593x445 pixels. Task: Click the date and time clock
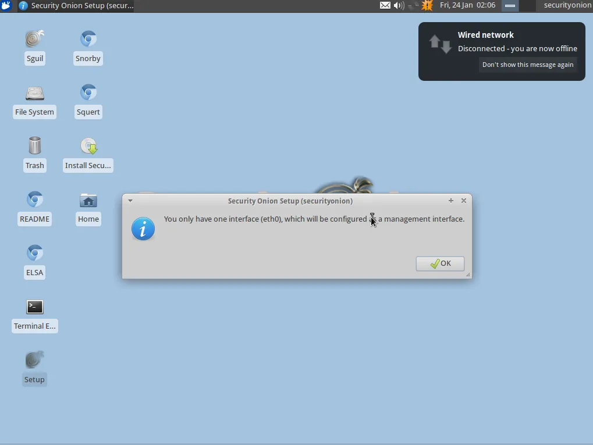[x=467, y=5]
